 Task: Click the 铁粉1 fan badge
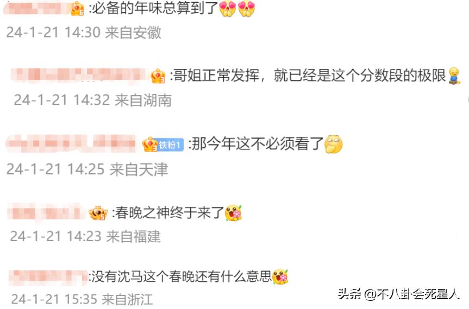pos(171,145)
